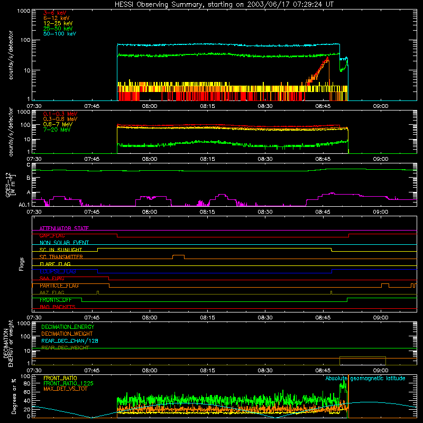Select the NON_SOLAR_EVENT flag label
The image size is (423, 423).
[x=64, y=243]
